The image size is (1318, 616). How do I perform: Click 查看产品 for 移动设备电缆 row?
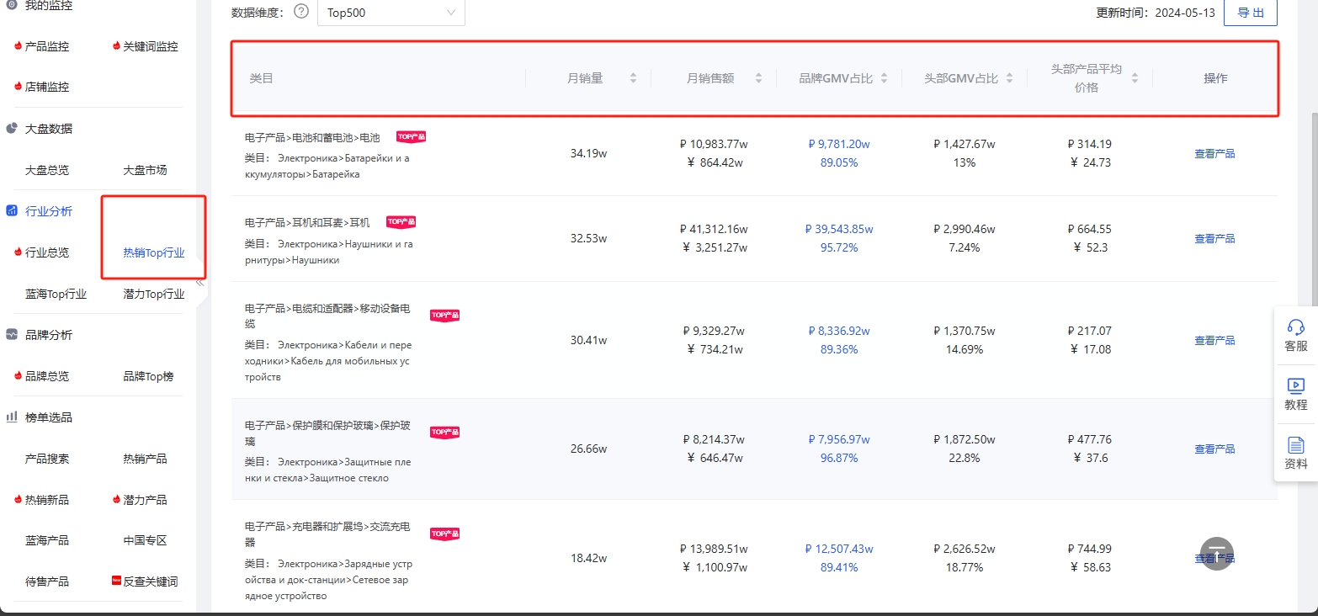(x=1214, y=341)
